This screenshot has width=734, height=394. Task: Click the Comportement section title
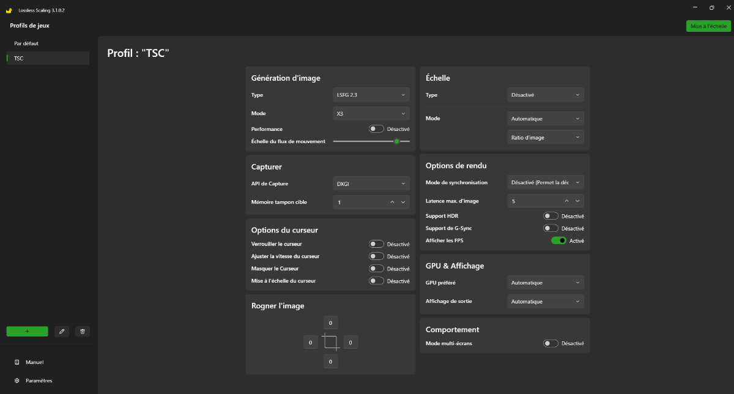tap(452, 330)
